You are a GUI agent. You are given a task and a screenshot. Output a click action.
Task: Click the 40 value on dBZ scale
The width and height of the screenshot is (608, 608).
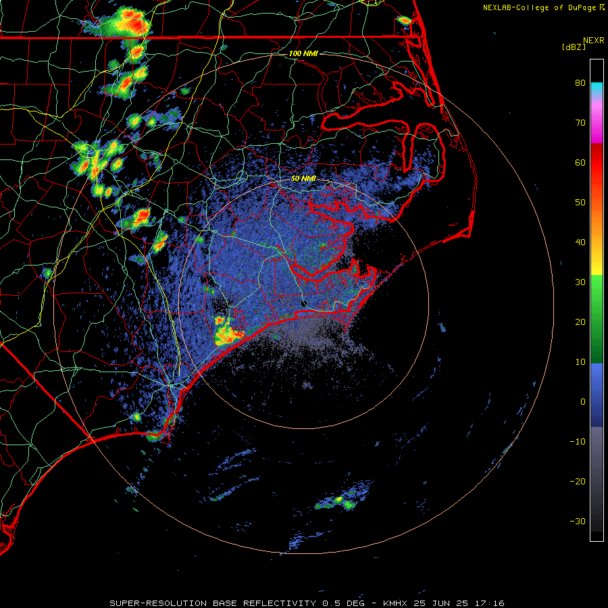click(580, 243)
